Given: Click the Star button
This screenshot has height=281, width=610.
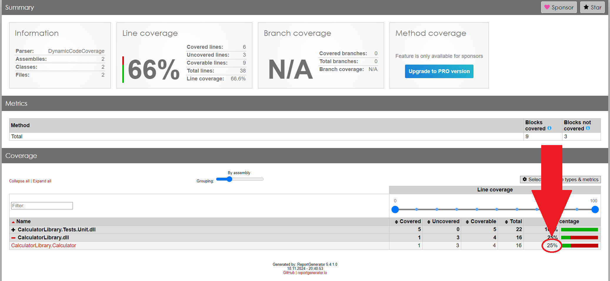Looking at the screenshot, I should [x=592, y=7].
